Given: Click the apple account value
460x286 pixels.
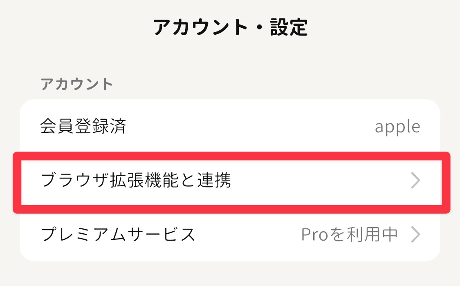Looking at the screenshot, I should click(397, 127).
